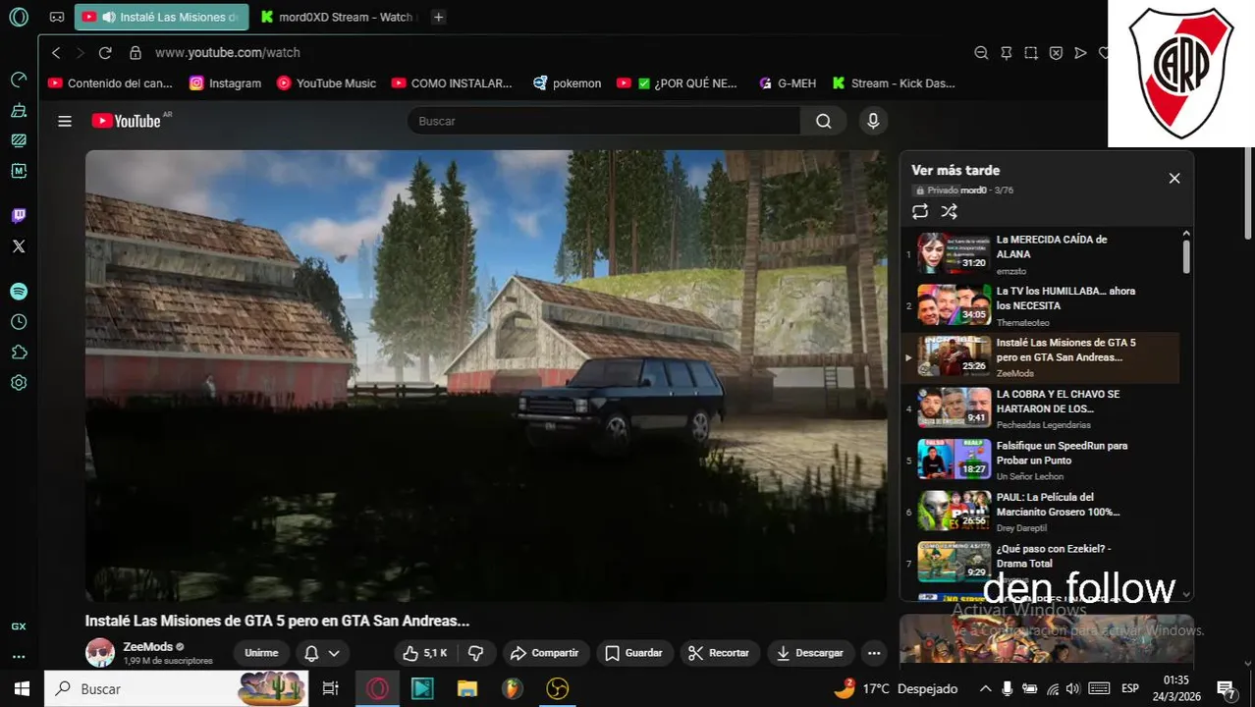Click the M icon in Opera sidebar

pyautogui.click(x=19, y=171)
